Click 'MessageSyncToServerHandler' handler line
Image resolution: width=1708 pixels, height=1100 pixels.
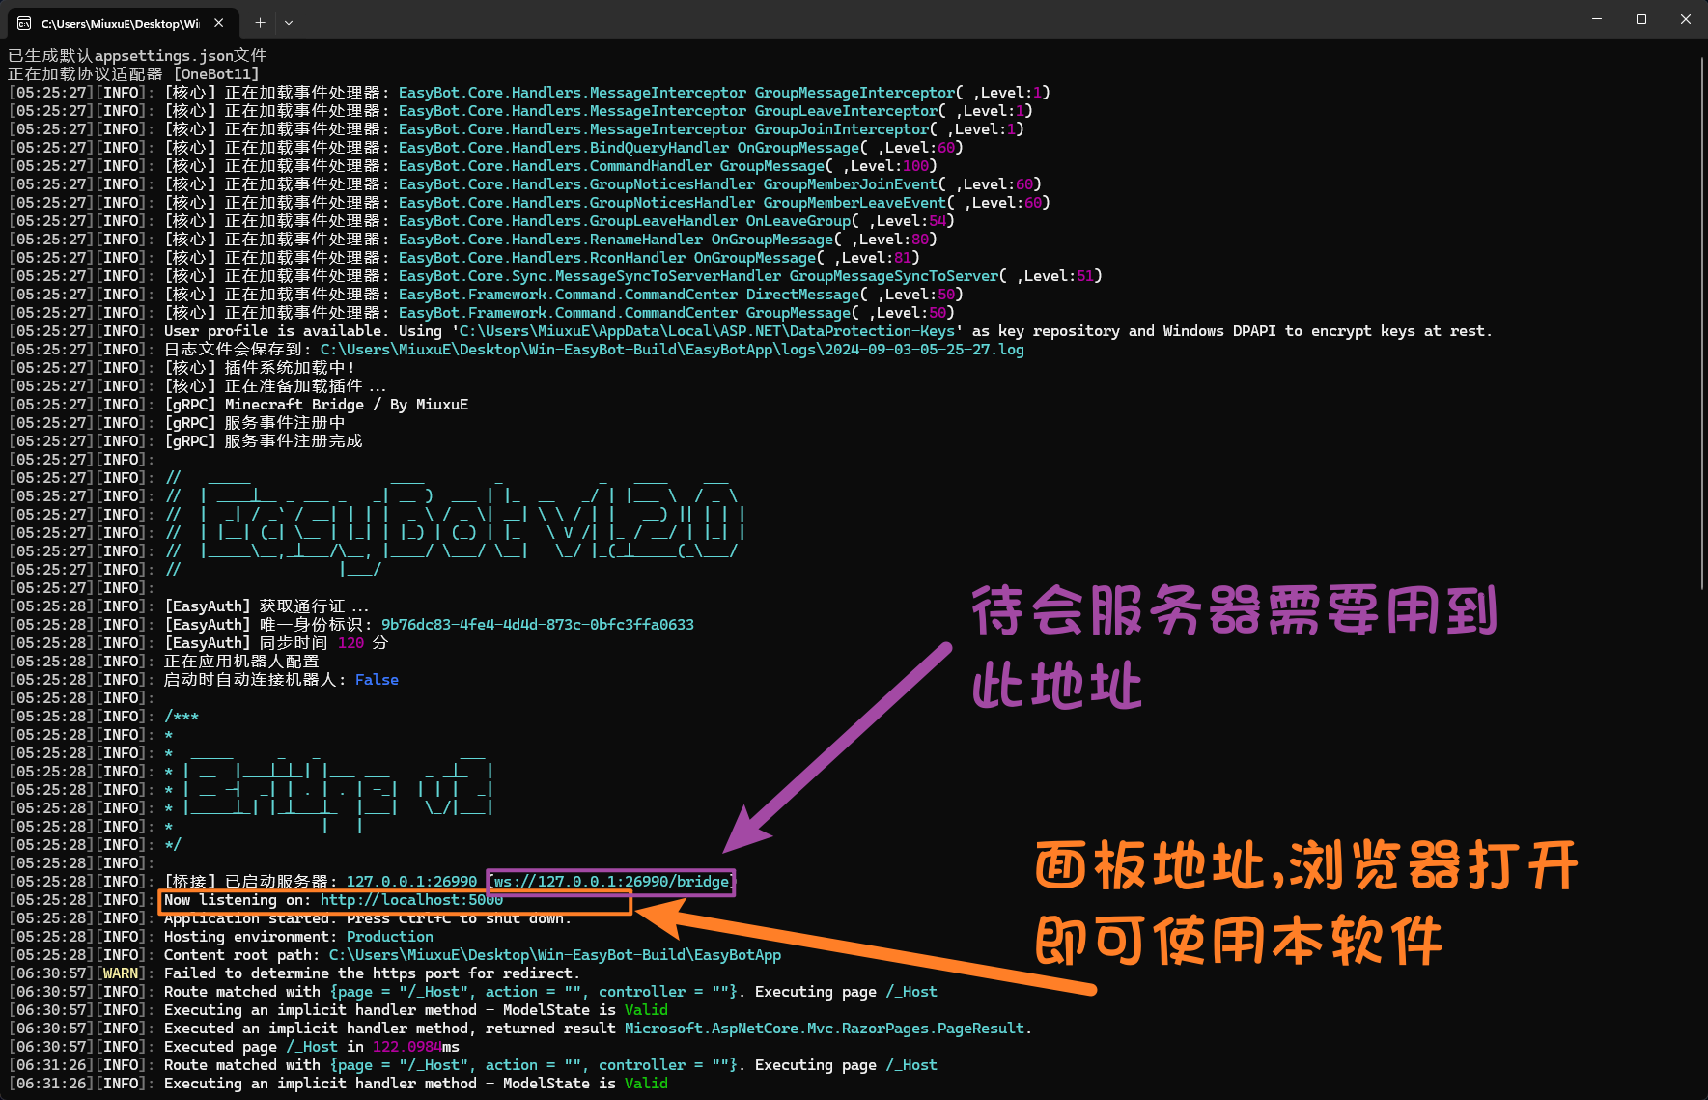pos(633,276)
